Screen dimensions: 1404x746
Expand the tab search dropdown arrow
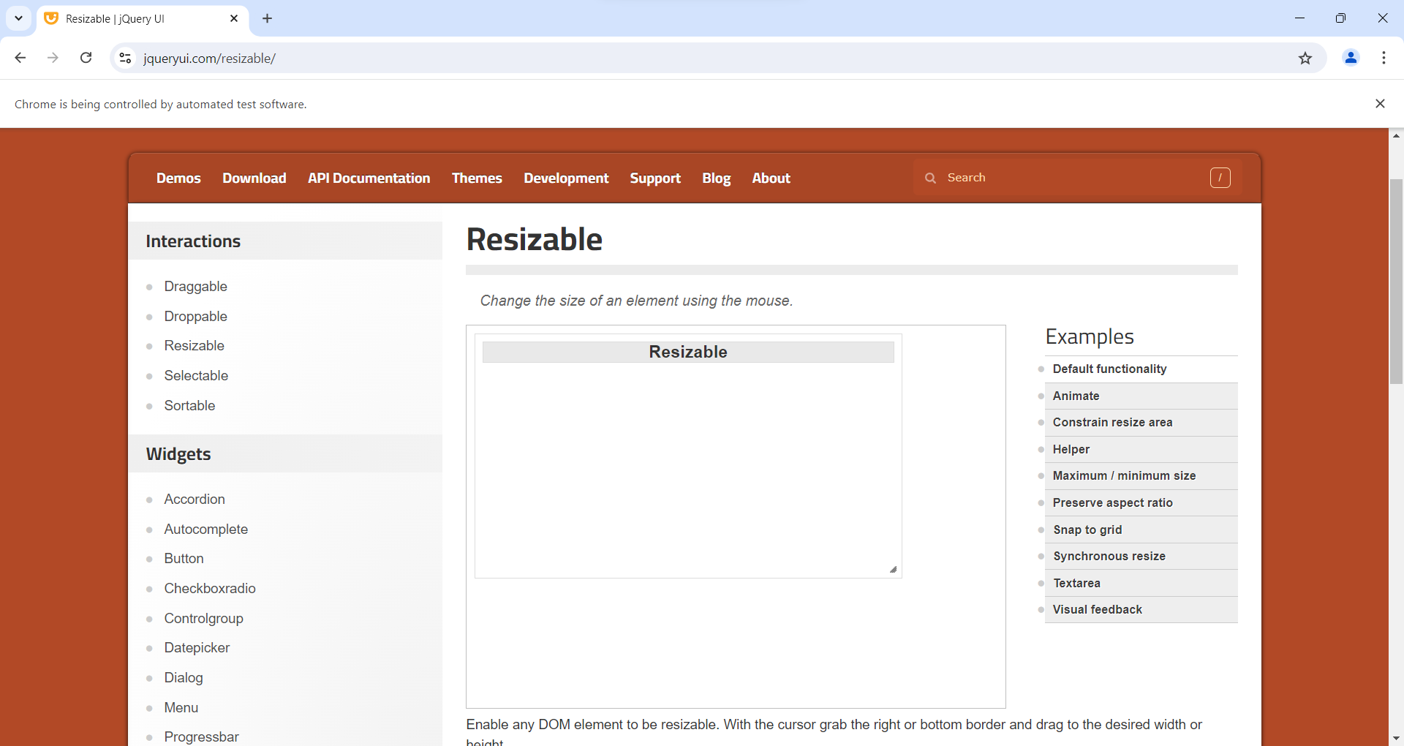18,18
